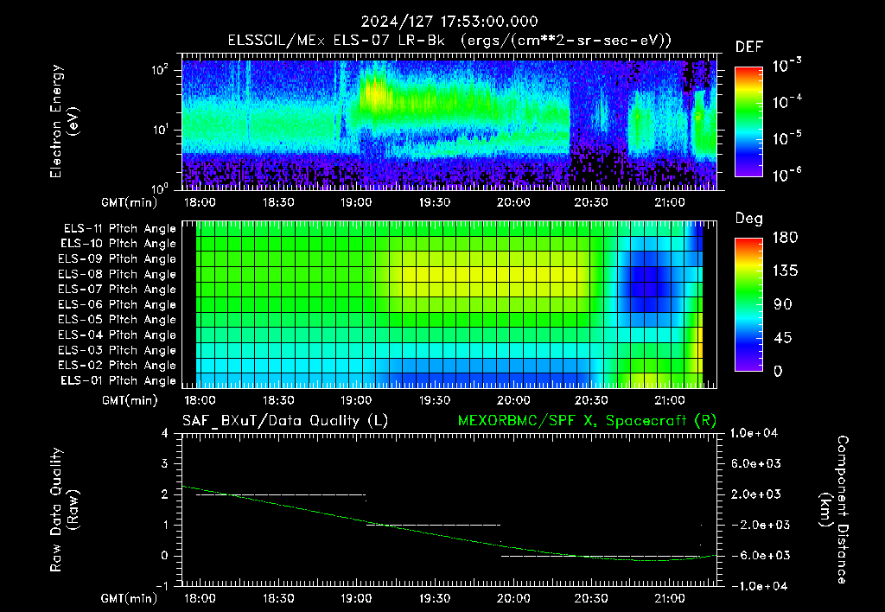Click the Deg legend label

(749, 219)
